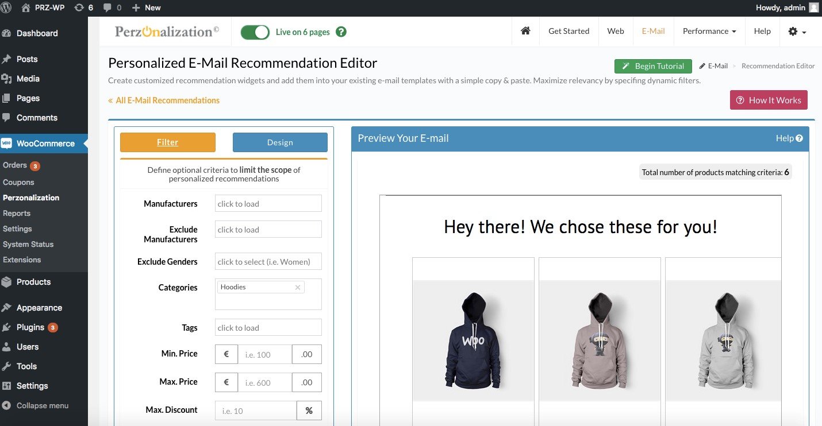Switch to the Design tab
822x426 pixels.
[x=280, y=142]
